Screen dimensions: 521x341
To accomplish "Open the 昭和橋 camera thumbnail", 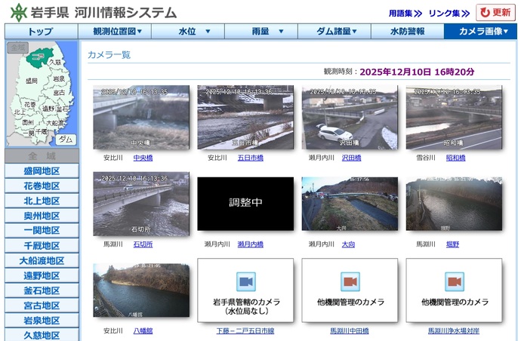I will click(x=455, y=117).
